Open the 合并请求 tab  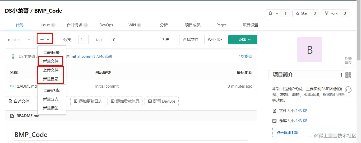tap(77, 25)
